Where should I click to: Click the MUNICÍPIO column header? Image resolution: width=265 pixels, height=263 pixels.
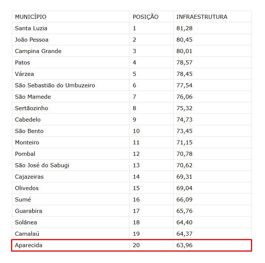coord(31,17)
